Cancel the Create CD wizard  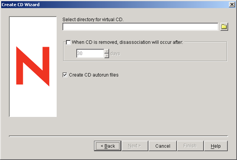pyautogui.click(x=163, y=146)
